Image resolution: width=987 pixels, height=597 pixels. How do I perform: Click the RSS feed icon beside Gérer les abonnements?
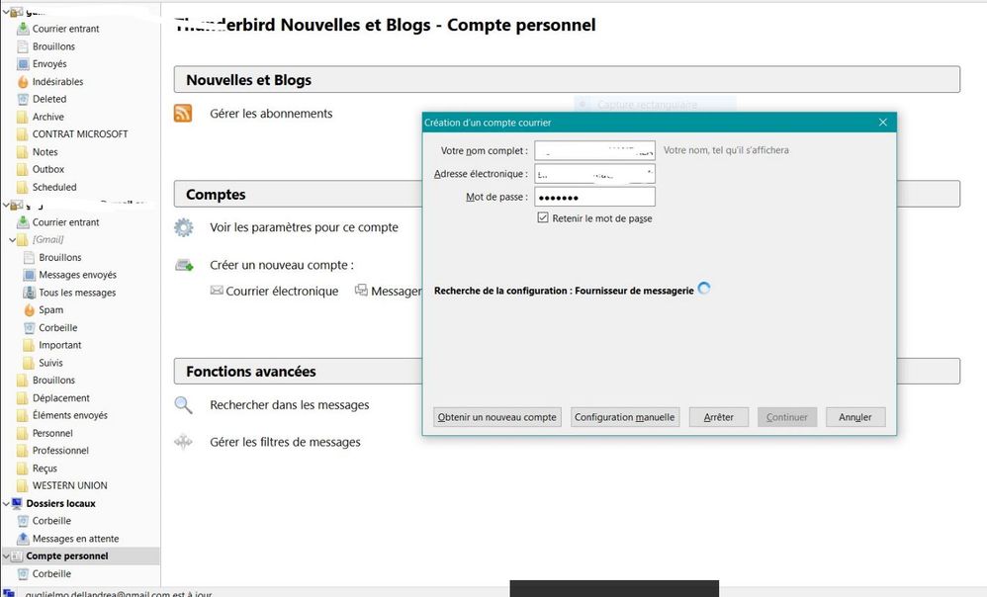click(x=183, y=114)
